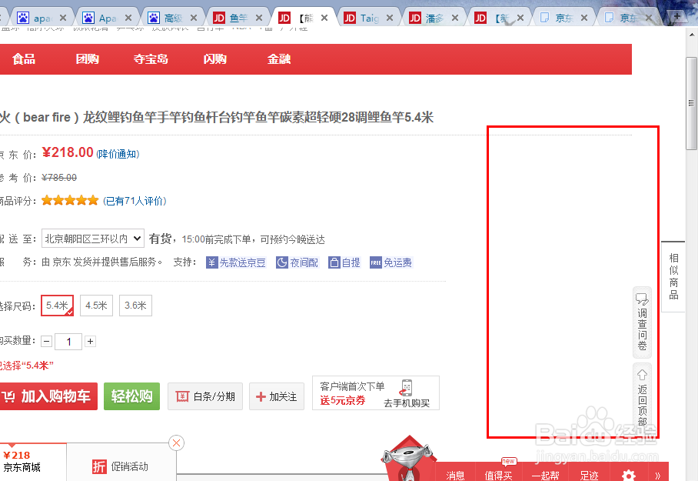This screenshot has height=481, width=698.
Task: Click the product title text
Action: coord(217,117)
